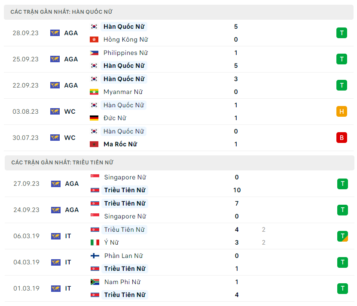357x306 pixels.
Task: Open the Ma Rốc Nữ team page
Action: pyautogui.click(x=120, y=144)
